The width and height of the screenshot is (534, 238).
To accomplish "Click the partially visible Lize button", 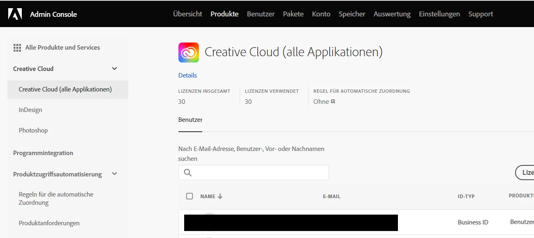I will (x=525, y=173).
